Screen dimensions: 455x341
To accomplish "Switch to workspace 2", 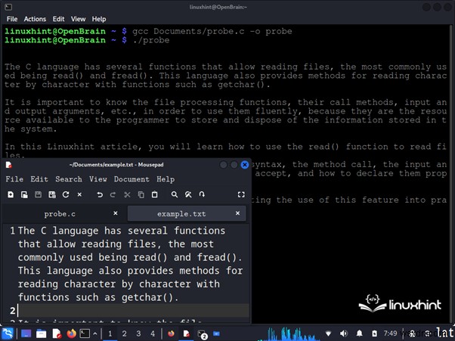I will point(124,333).
